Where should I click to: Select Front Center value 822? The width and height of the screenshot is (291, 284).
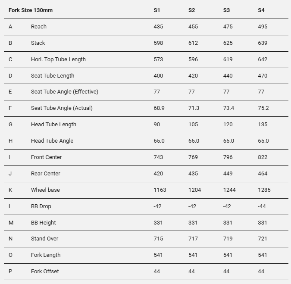pyautogui.click(x=263, y=157)
